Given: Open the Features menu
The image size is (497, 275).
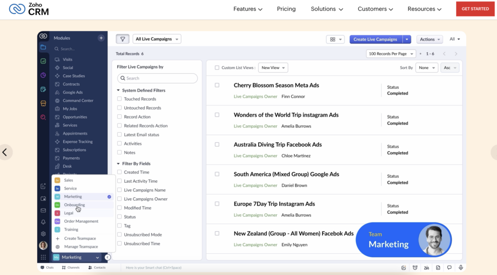Looking at the screenshot, I should tap(248, 9).
